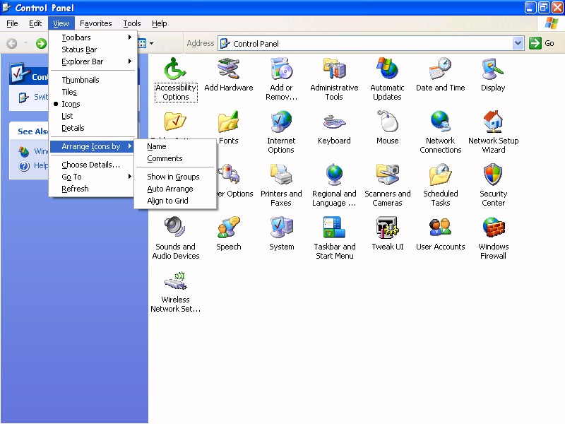This screenshot has height=424, width=565.
Task: Choose Details from View menu
Action: [93, 165]
